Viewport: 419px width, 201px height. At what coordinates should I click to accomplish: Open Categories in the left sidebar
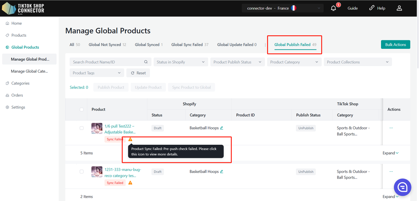pyautogui.click(x=20, y=83)
